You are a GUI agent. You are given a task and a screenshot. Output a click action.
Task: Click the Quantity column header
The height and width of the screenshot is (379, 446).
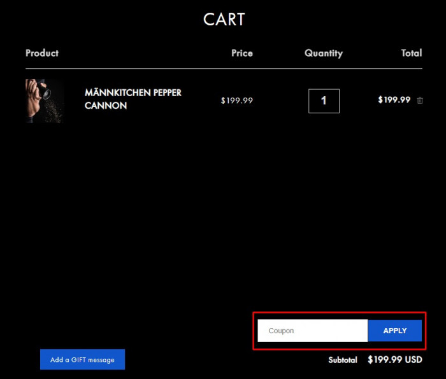[x=324, y=54]
